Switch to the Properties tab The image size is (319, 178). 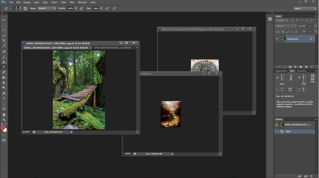(x=302, y=71)
